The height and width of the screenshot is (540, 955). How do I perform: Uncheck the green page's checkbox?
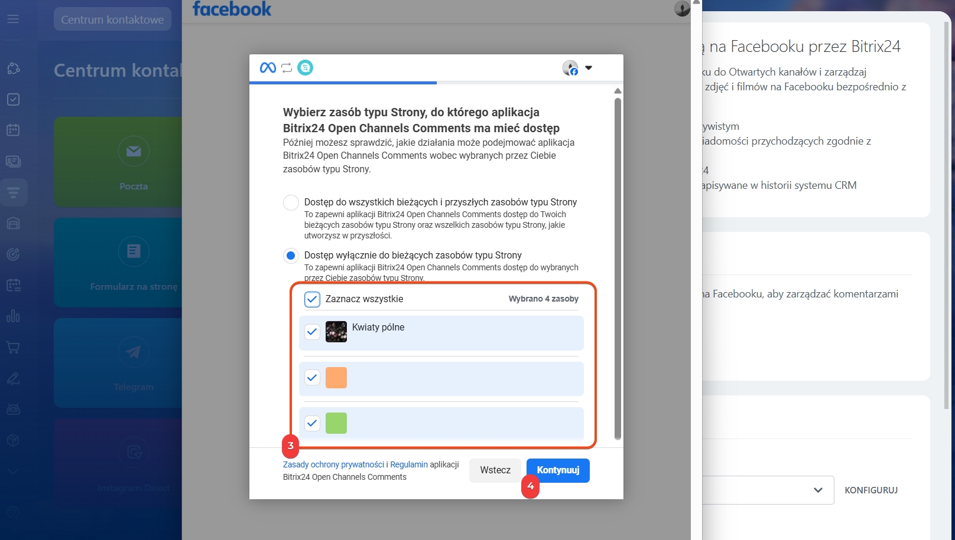pyautogui.click(x=312, y=423)
